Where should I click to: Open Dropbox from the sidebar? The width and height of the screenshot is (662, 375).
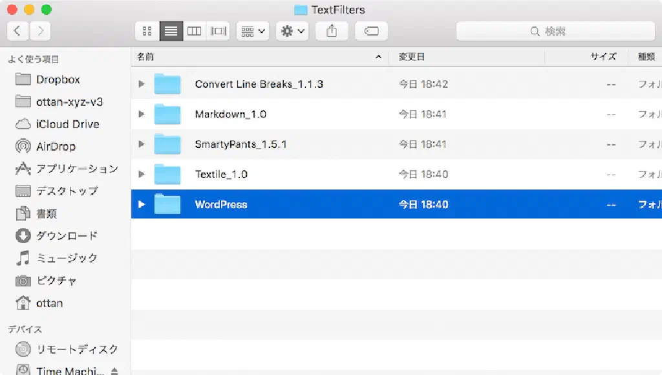click(x=58, y=80)
